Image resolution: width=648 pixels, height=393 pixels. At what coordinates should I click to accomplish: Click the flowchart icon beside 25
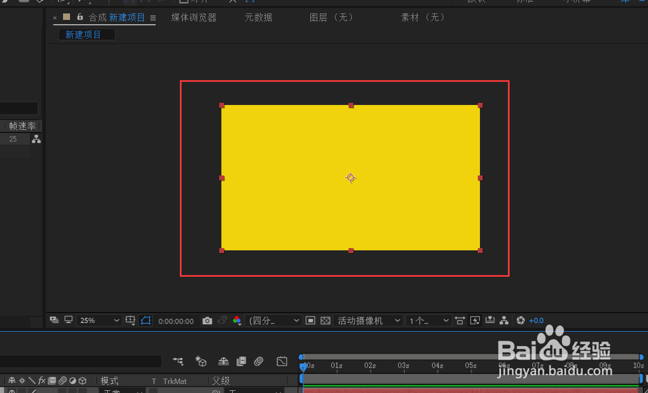point(36,139)
